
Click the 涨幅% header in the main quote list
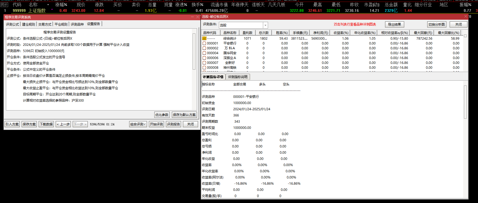tap(61, 5)
